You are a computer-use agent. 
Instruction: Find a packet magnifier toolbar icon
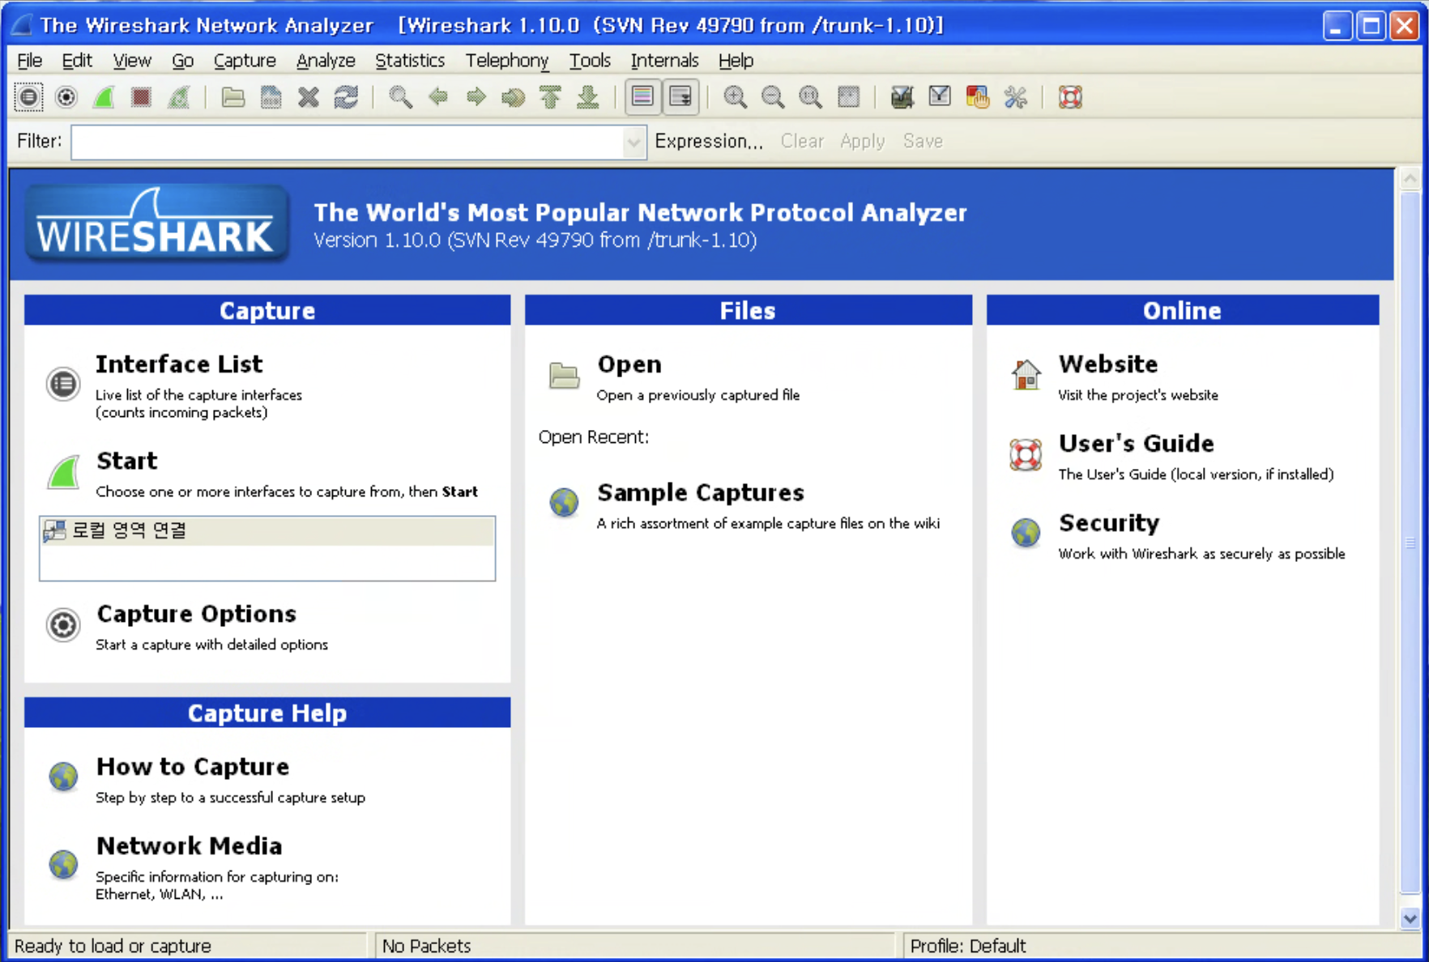pyautogui.click(x=400, y=98)
